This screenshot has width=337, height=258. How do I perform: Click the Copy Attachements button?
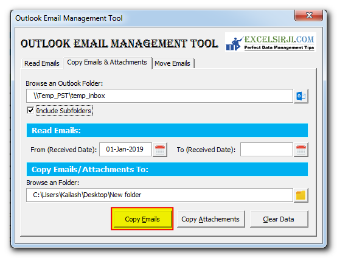coord(210,219)
